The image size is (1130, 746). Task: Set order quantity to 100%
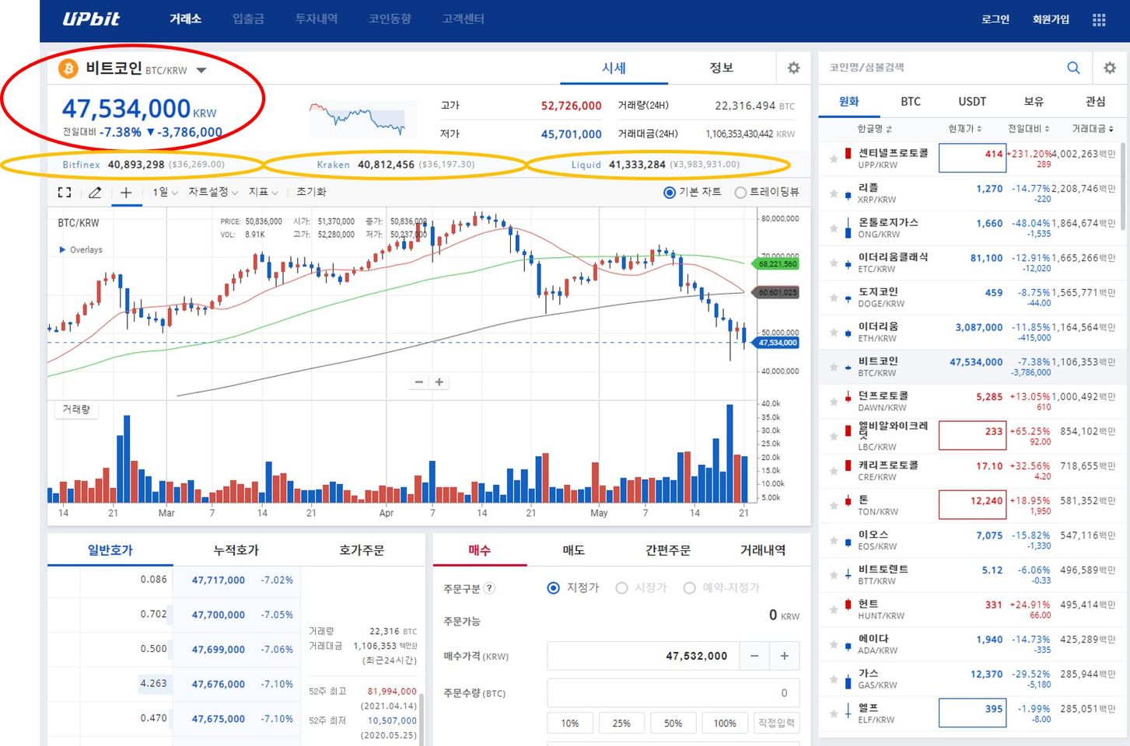pyautogui.click(x=725, y=723)
